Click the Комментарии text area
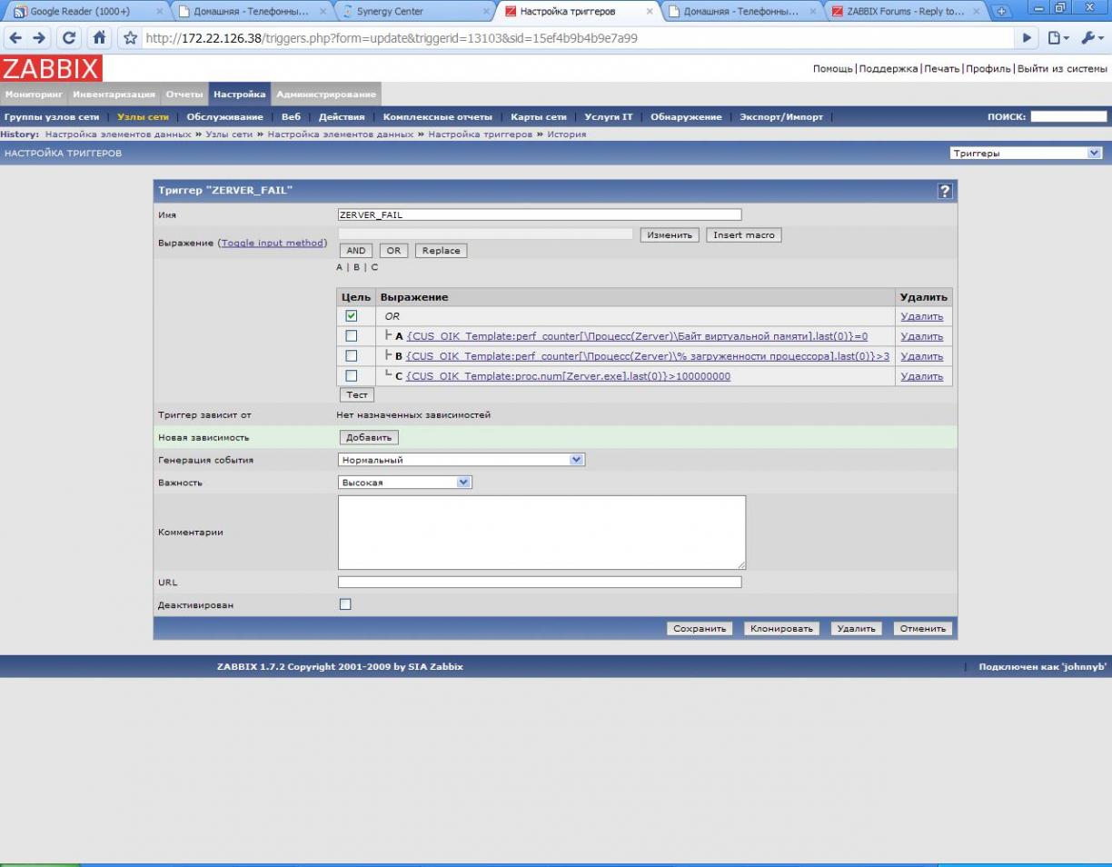The image size is (1112, 867). point(541,533)
